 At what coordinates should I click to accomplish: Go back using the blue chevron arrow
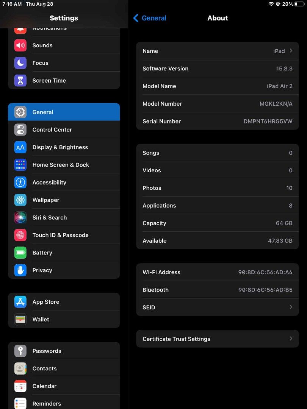135,18
